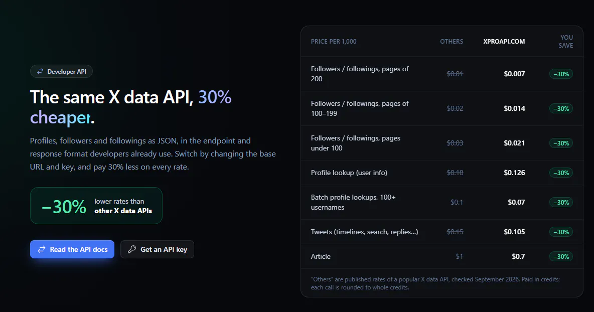Select the Article row label
Screen dimensions: 594x312
click(x=321, y=256)
